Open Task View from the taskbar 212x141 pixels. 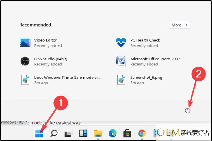(x=68, y=133)
